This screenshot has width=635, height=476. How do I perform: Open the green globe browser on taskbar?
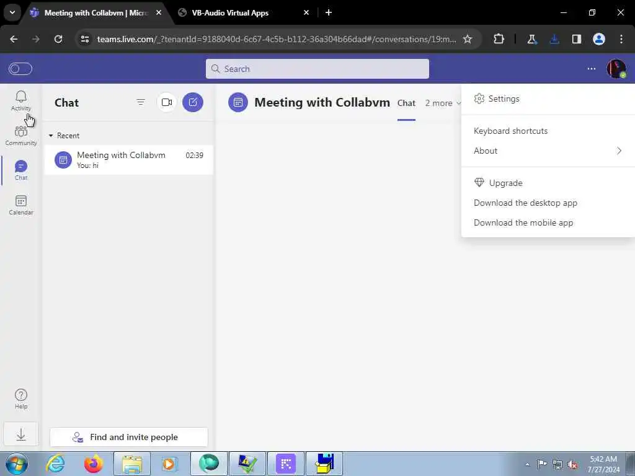(x=209, y=464)
